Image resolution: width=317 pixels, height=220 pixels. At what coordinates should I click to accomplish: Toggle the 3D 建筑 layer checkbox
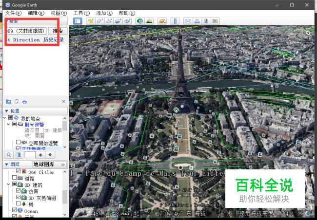coord(14,184)
